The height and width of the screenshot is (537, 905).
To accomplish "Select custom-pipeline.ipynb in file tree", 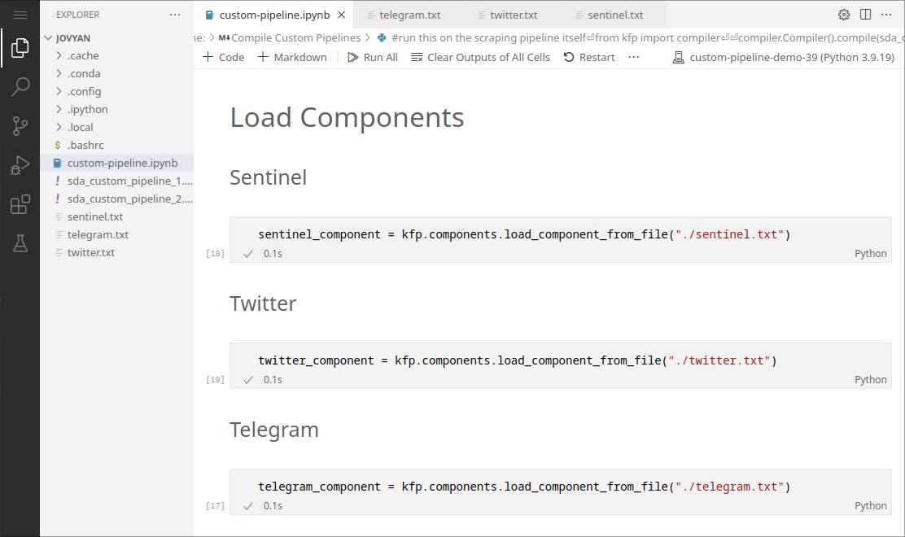I will click(x=116, y=164).
